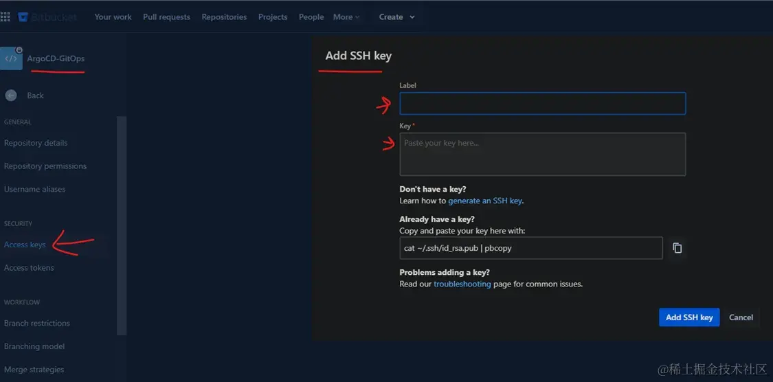The height and width of the screenshot is (382, 773).
Task: Open Repository details settings
Action: click(x=36, y=143)
